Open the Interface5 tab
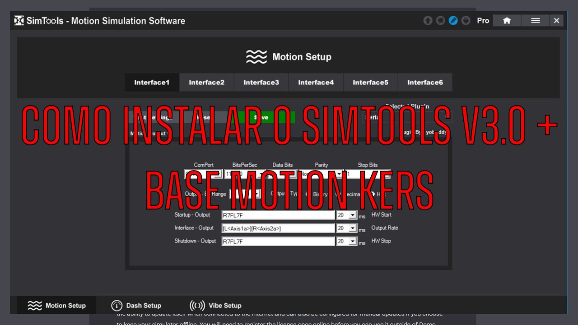The height and width of the screenshot is (325, 578). [x=370, y=83]
